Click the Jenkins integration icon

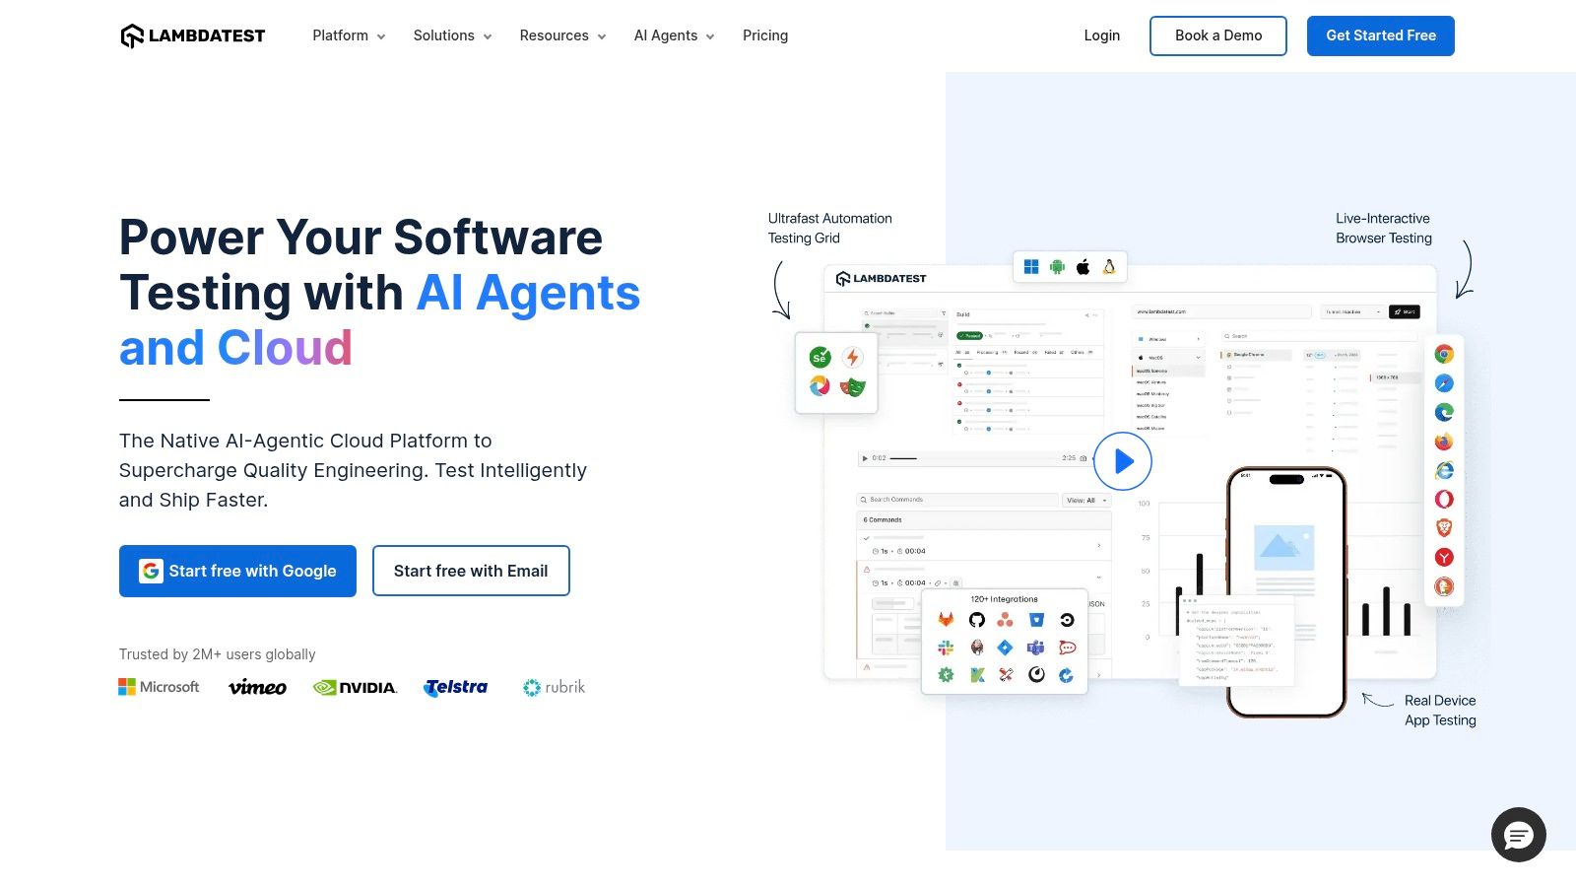tap(976, 648)
